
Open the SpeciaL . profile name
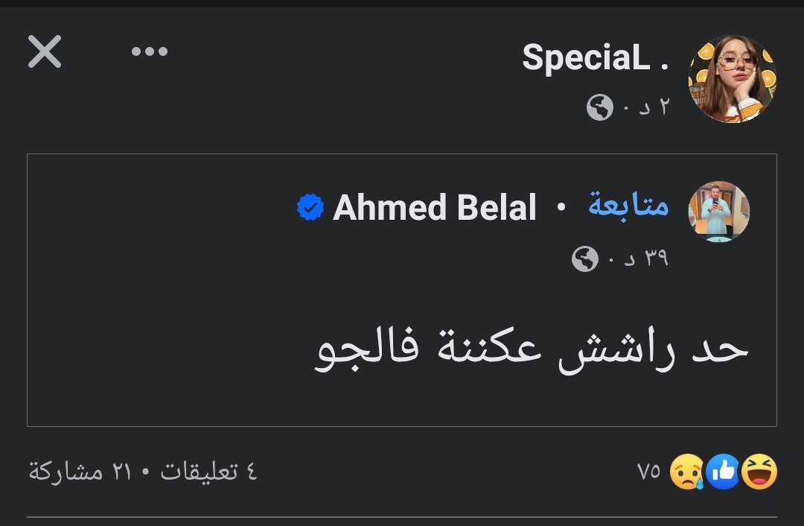596,57
